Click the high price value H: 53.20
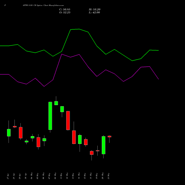The height and width of the screenshot is (185, 185). pos(95,10)
